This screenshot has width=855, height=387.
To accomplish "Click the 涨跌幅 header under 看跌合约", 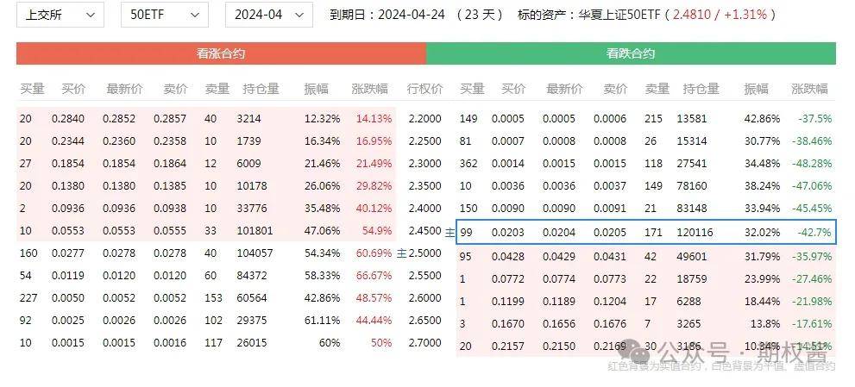I will pos(809,88).
